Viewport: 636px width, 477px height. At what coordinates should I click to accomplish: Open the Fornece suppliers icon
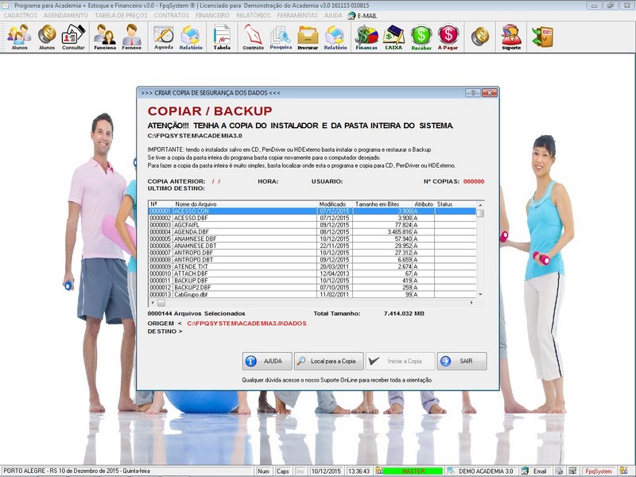tap(132, 37)
